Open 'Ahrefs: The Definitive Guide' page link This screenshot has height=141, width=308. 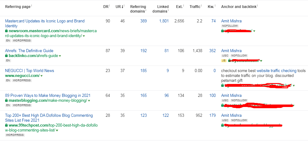pyautogui.click(x=29, y=51)
